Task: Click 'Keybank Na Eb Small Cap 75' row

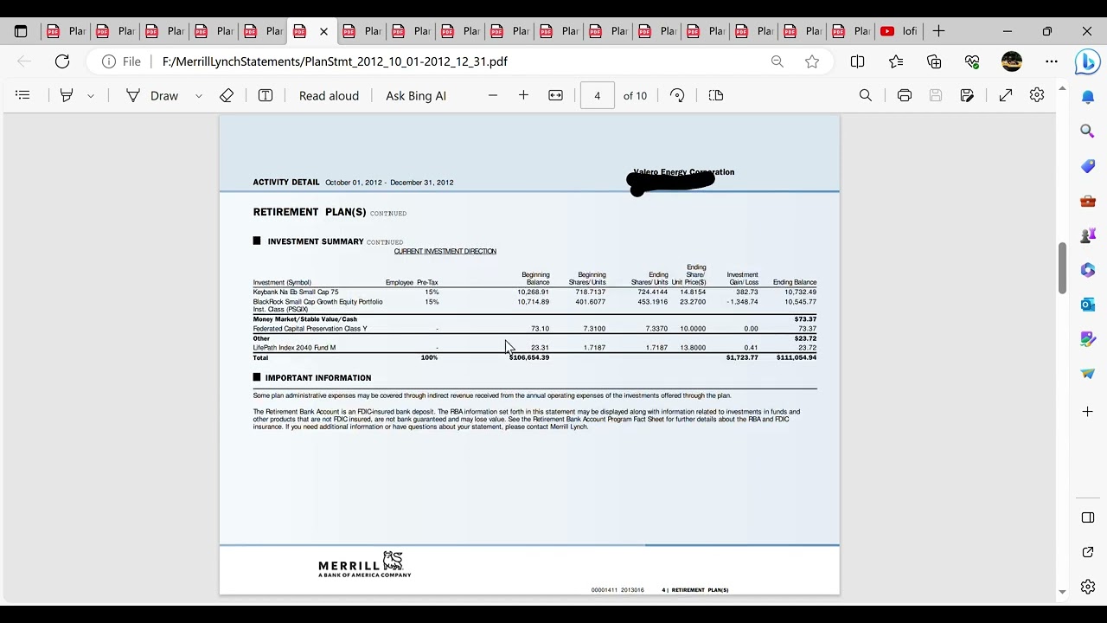Action: click(x=534, y=292)
